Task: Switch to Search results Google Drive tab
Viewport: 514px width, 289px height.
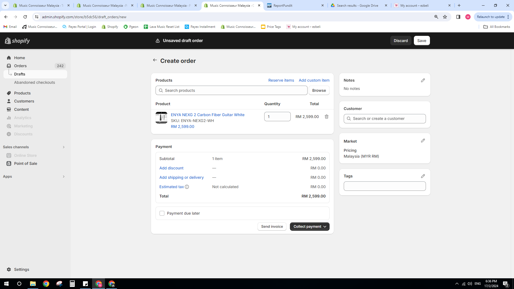Action: (x=359, y=5)
